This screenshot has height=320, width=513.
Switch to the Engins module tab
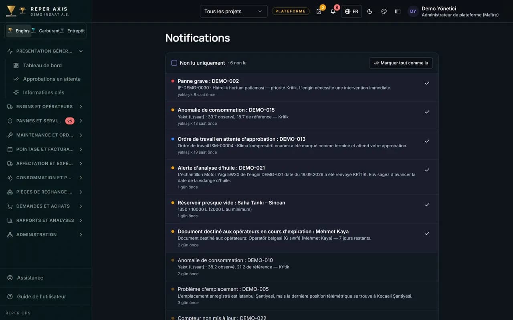pos(18,31)
